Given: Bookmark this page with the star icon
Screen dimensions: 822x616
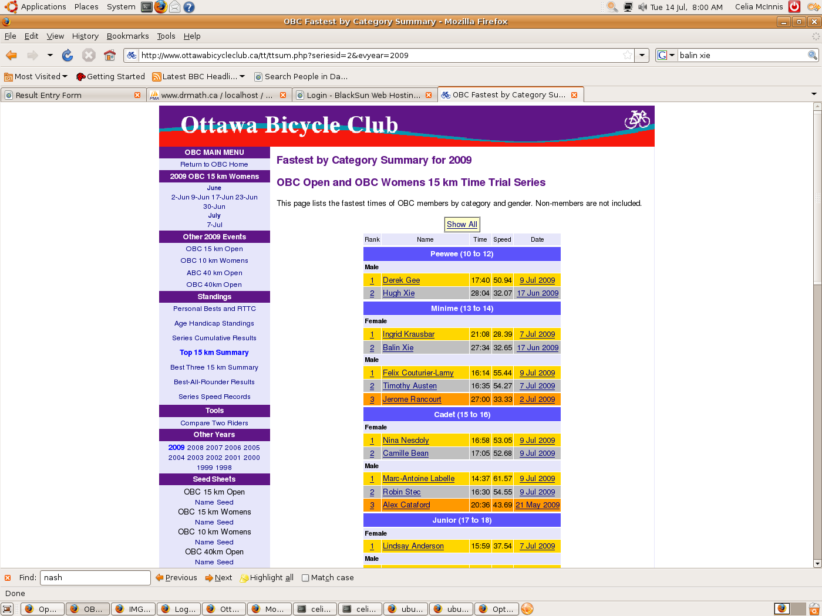Looking at the screenshot, I should [x=628, y=55].
